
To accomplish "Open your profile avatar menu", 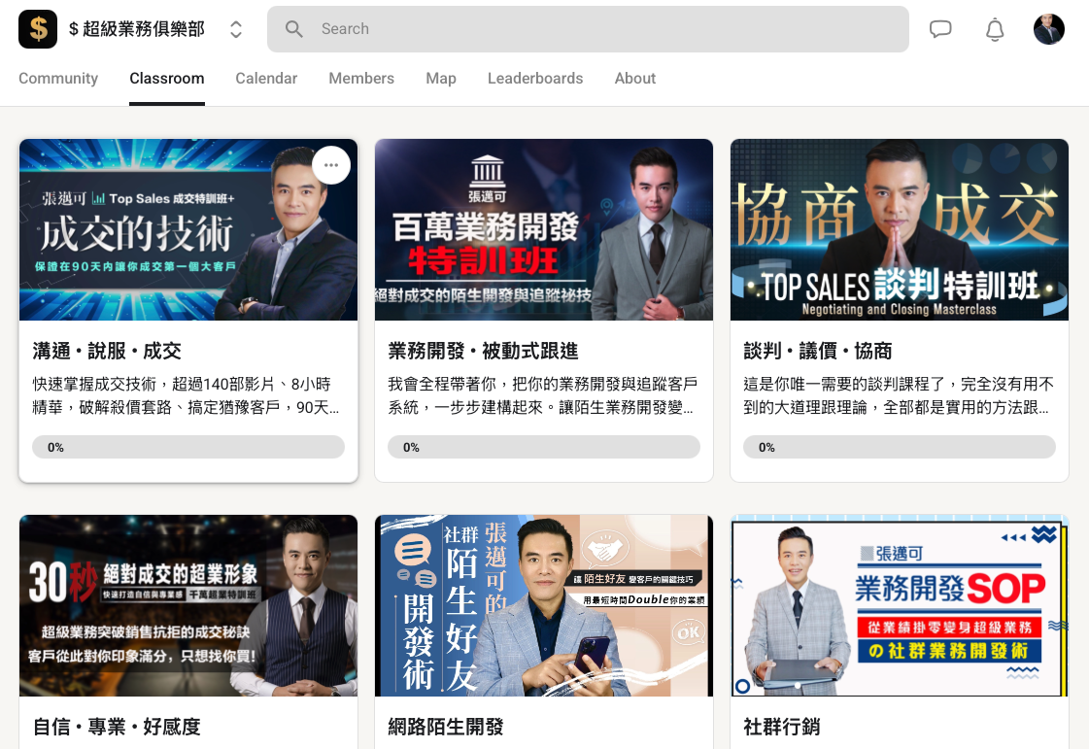I will [x=1049, y=29].
